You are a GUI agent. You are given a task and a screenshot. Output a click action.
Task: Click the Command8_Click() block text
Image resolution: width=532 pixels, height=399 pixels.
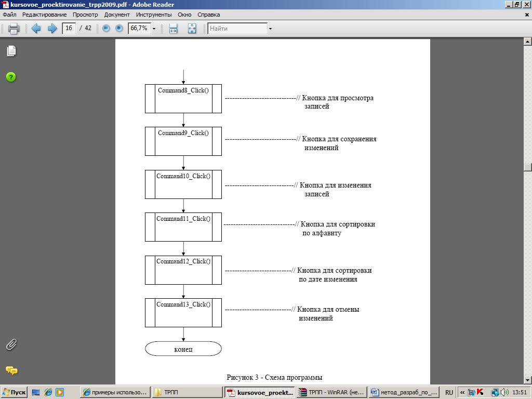[183, 90]
